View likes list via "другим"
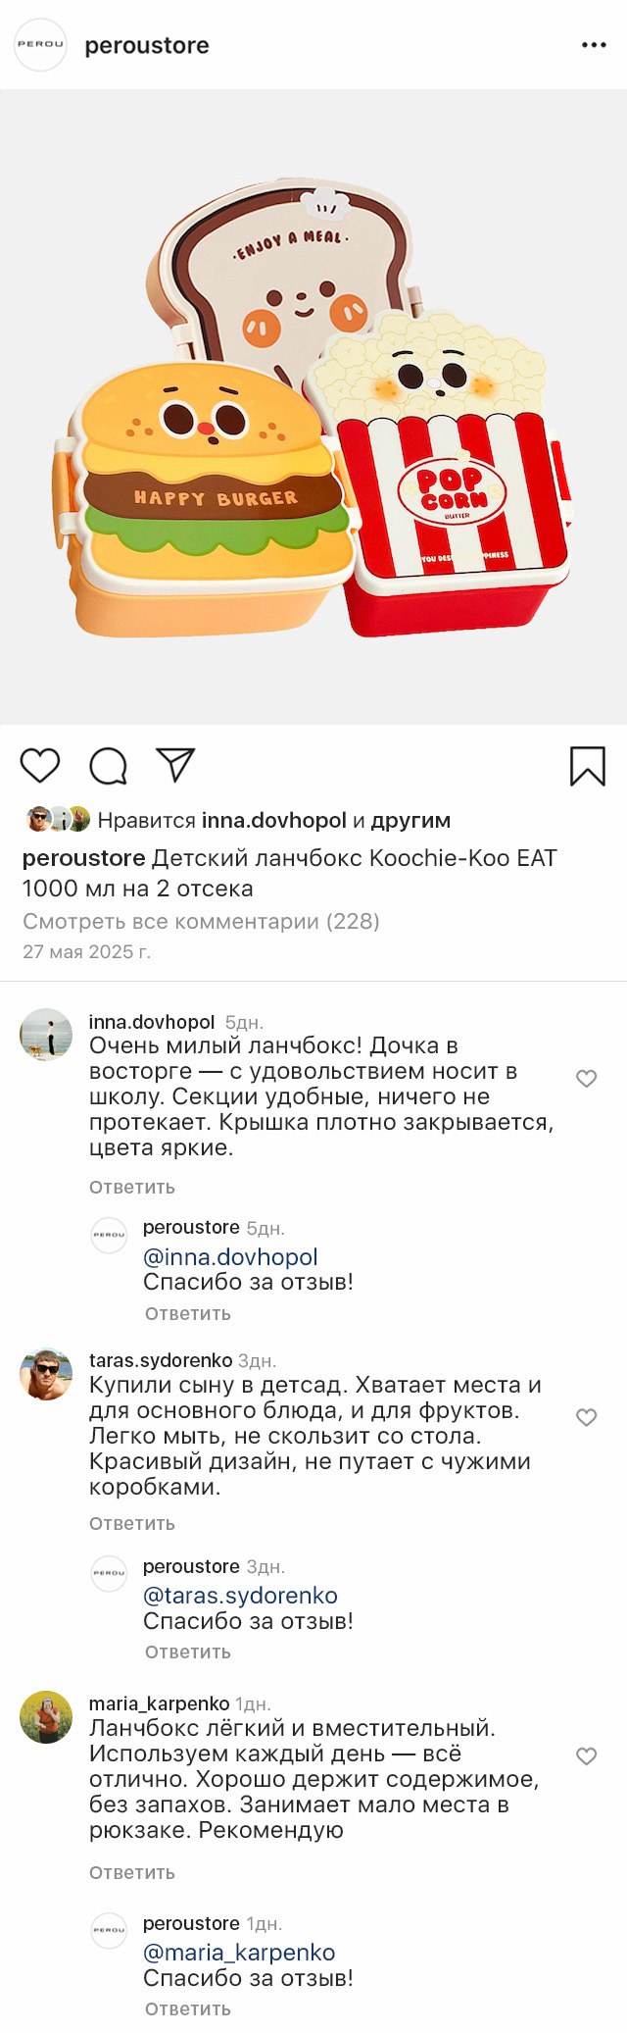 [x=410, y=820]
